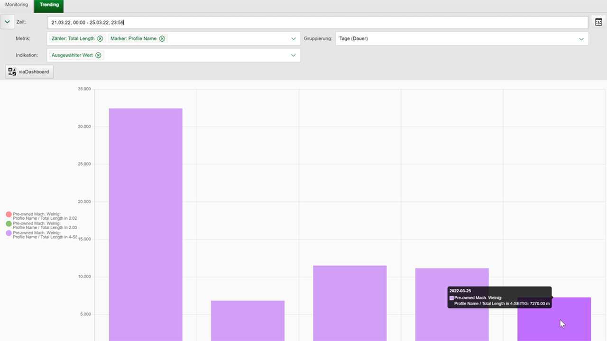Collapse the filter panel with chevron
The image size is (607, 341).
click(7, 22)
